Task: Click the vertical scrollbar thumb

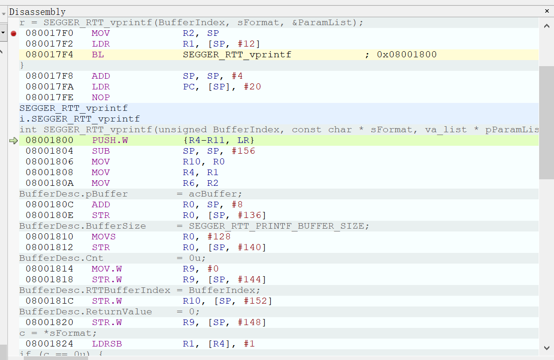Action: tap(547, 122)
